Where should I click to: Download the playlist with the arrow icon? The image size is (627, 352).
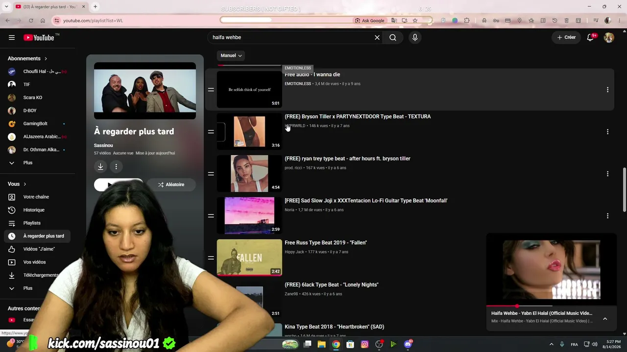click(x=100, y=167)
